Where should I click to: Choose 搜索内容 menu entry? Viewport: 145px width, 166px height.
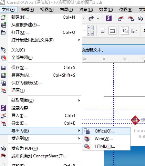(41, 108)
